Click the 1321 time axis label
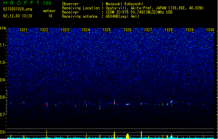The width and height of the screenshot is (218, 139). pyautogui.click(x=23, y=30)
